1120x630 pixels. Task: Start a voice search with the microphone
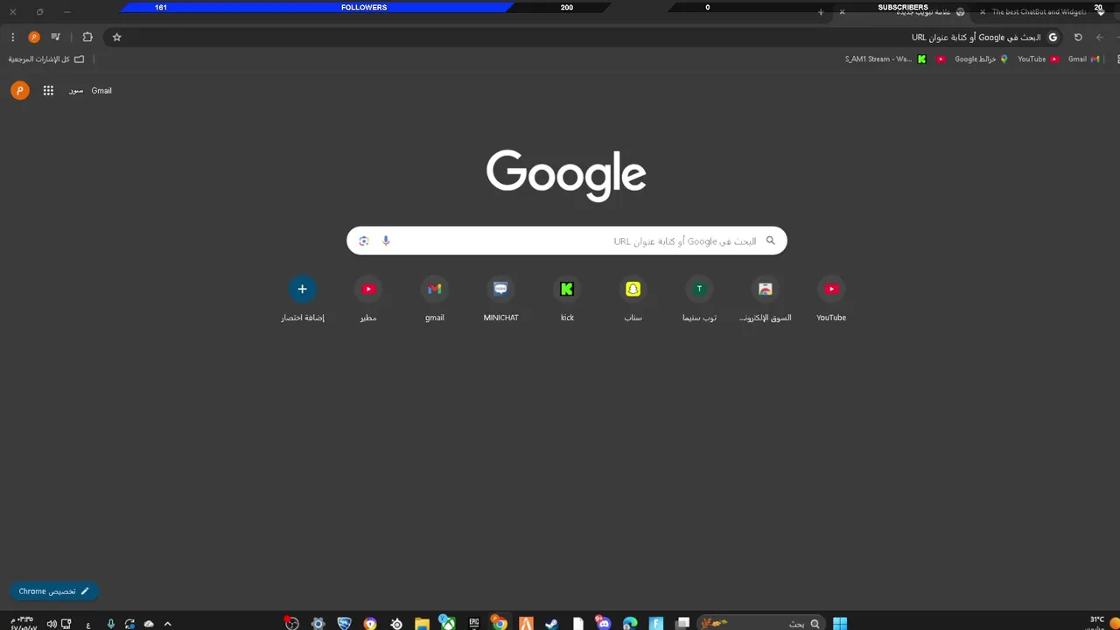click(386, 241)
